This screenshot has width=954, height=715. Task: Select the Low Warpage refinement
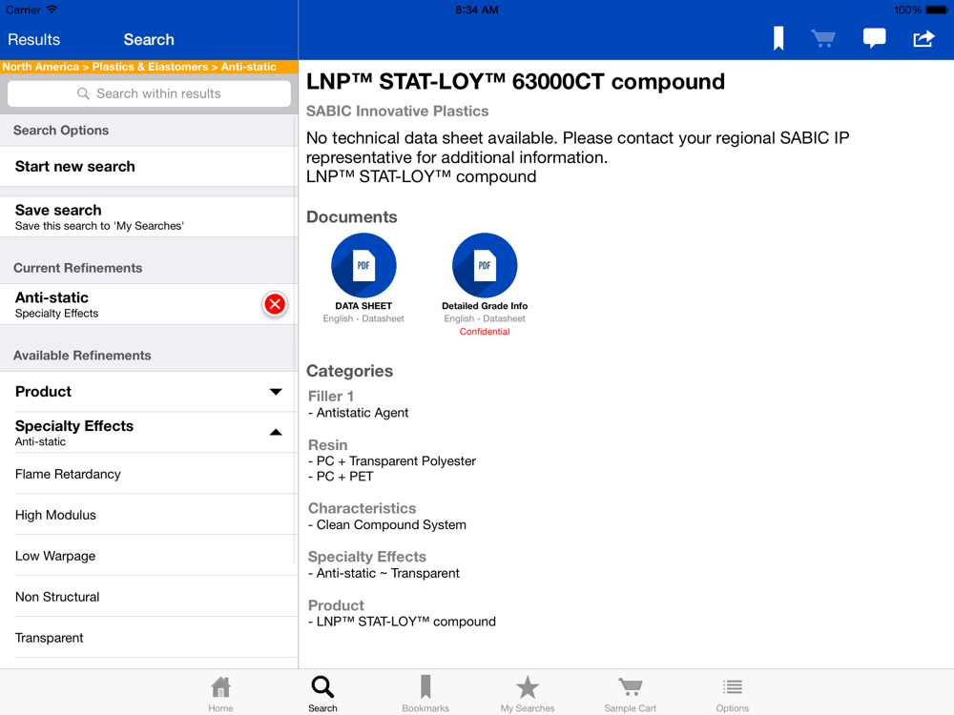(x=149, y=556)
